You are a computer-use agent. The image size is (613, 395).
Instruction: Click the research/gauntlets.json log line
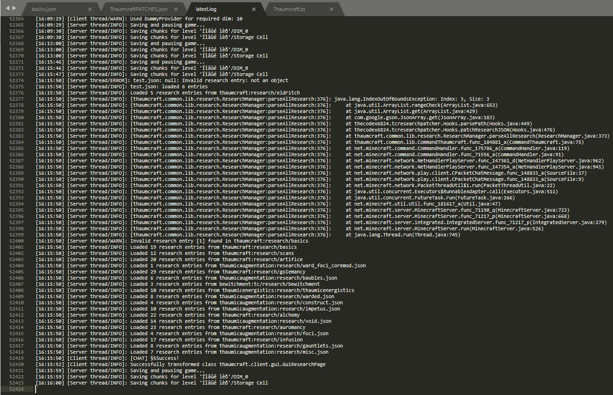tap(189, 346)
